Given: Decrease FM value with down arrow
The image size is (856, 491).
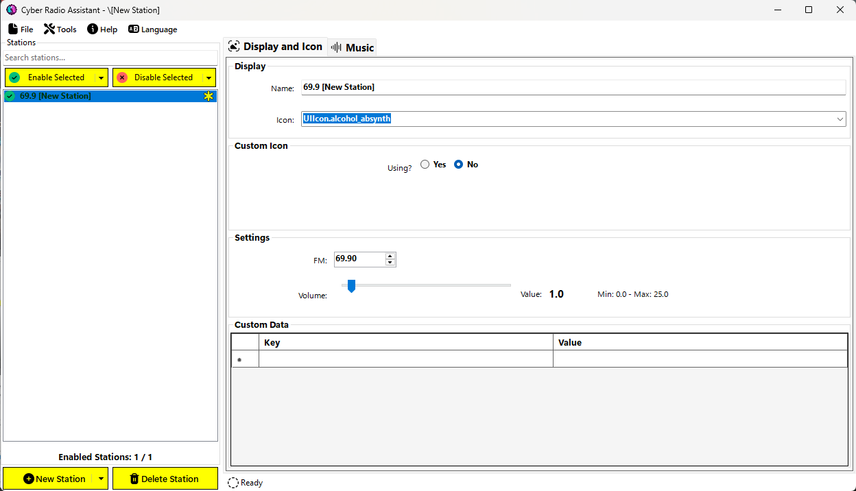Looking at the screenshot, I should coord(390,263).
